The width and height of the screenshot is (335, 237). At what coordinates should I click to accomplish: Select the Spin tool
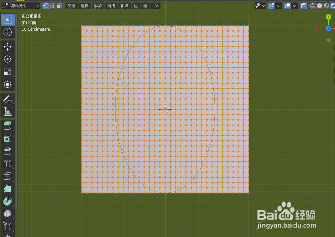[x=8, y=201]
